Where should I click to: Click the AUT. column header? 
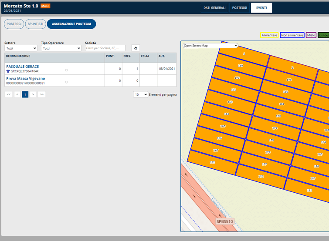pos(167,57)
